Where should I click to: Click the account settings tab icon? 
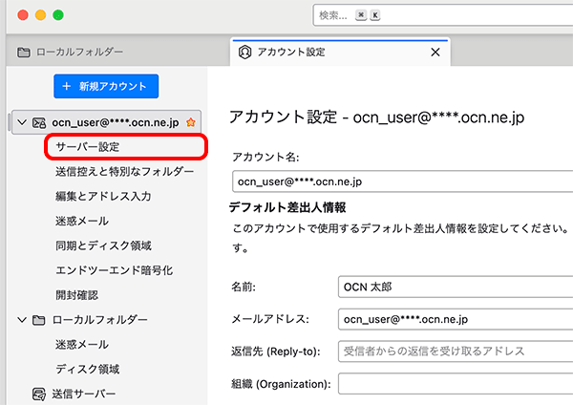click(x=245, y=53)
